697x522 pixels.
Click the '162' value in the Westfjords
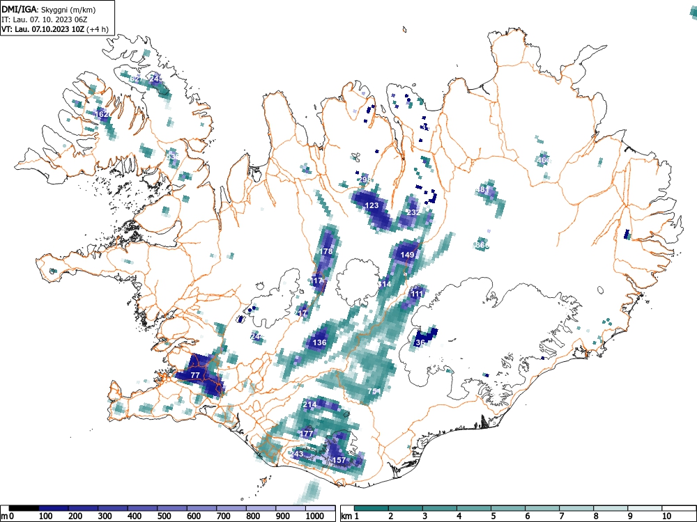[102, 114]
